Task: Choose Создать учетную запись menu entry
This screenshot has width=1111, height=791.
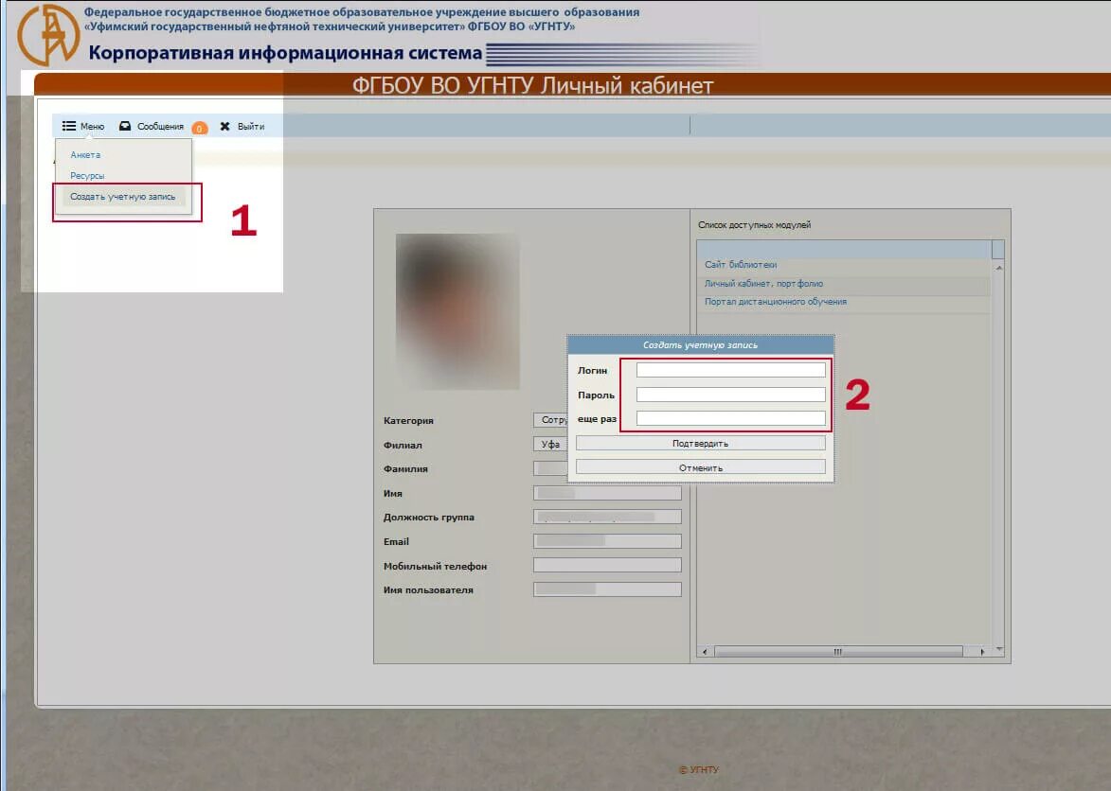Action: pyautogui.click(x=122, y=197)
